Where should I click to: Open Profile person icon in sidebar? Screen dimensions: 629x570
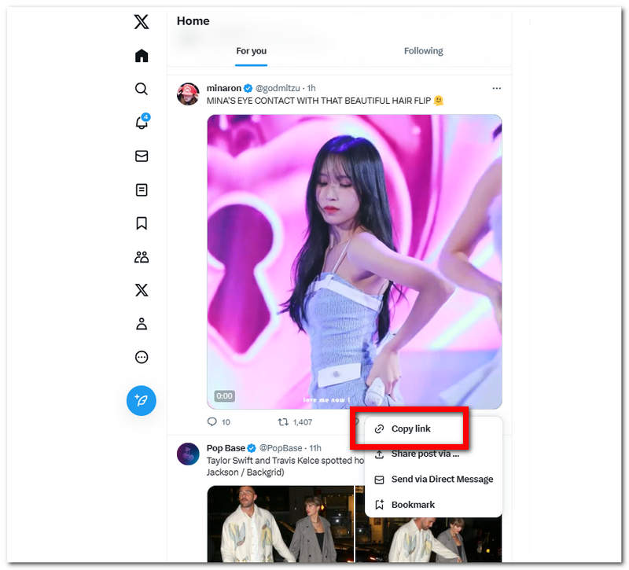click(x=142, y=323)
